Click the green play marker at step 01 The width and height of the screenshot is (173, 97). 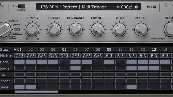15,50
